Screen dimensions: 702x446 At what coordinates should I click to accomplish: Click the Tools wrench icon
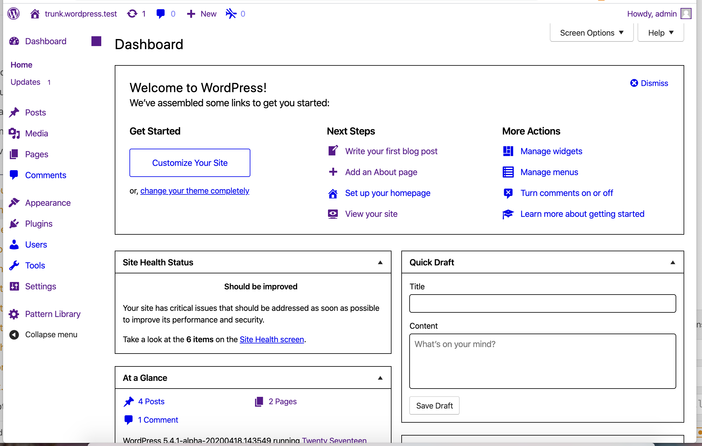[14, 265]
